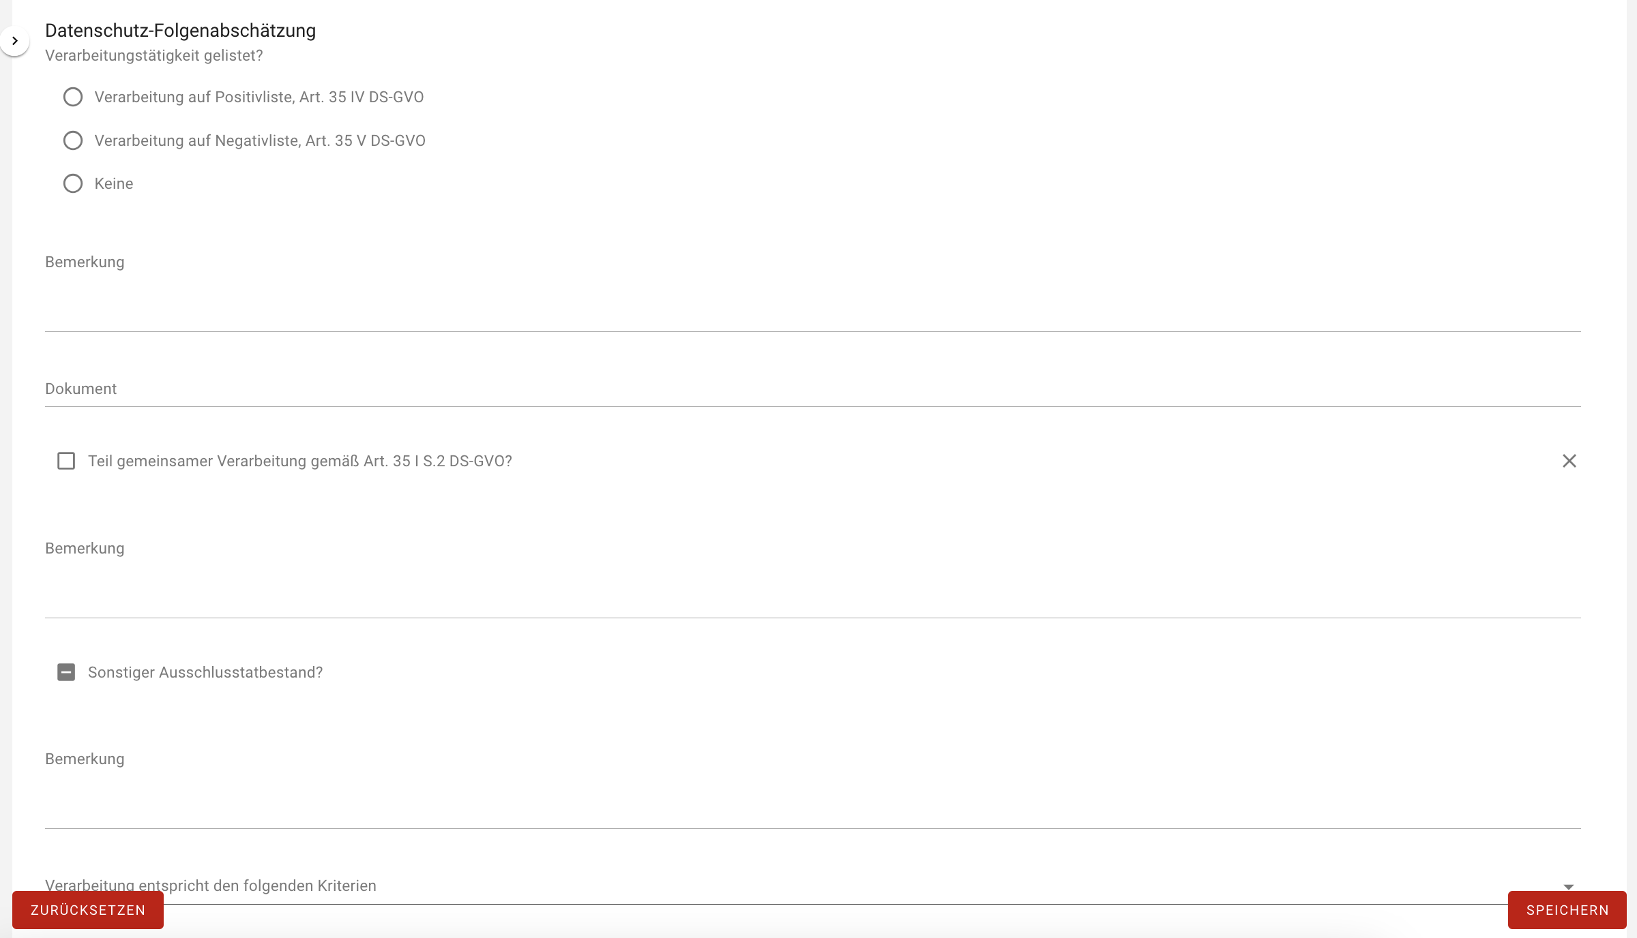Expand the sidebar with the chevron arrow
Image resolution: width=1637 pixels, height=938 pixels.
pyautogui.click(x=14, y=41)
